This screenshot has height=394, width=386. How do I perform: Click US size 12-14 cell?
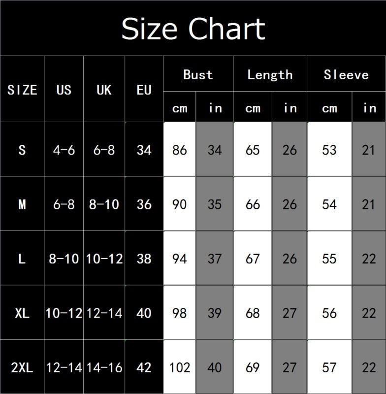[x=64, y=367]
